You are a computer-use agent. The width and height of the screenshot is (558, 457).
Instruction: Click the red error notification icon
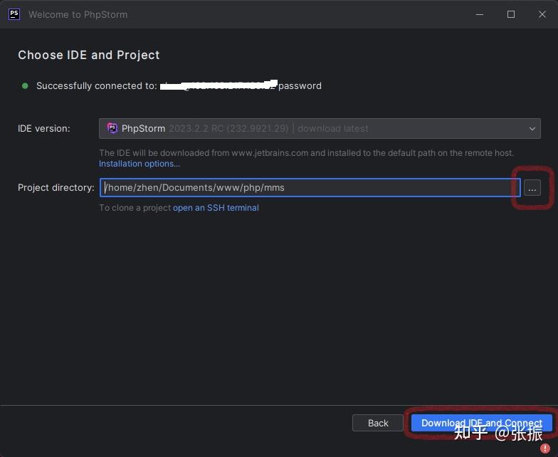click(x=545, y=448)
